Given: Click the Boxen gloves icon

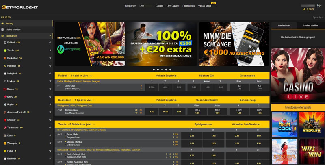Looking at the screenshot, I should [x=5, y=89].
